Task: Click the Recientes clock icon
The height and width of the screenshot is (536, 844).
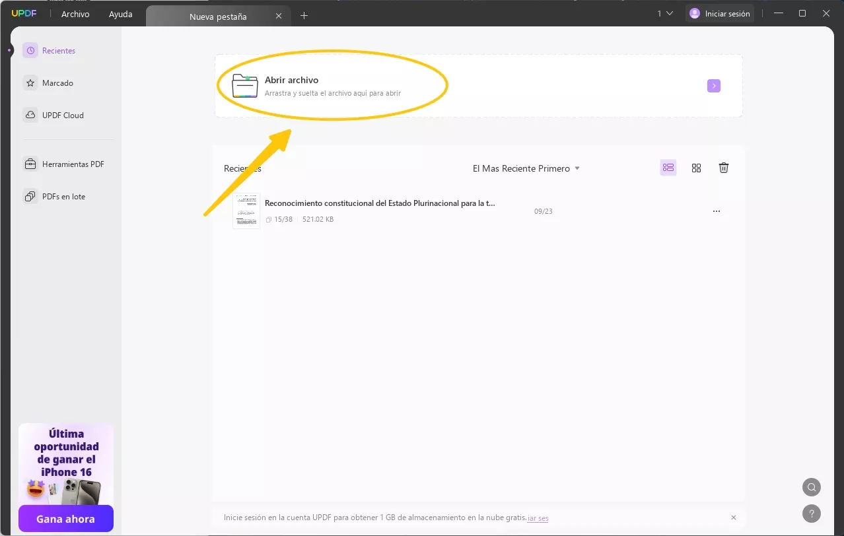Action: pyautogui.click(x=30, y=51)
